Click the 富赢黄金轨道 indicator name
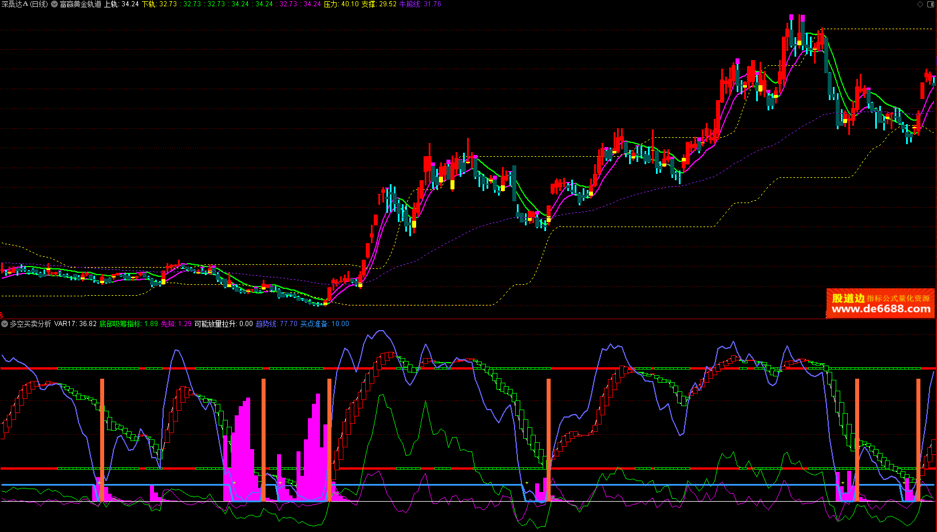This screenshot has width=937, height=532. (81, 4)
